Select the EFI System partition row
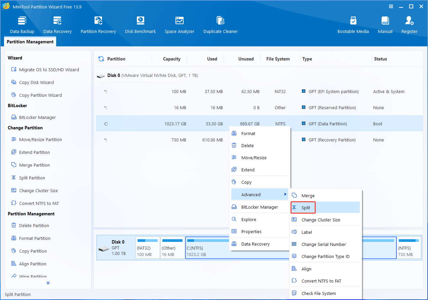Image resolution: width=428 pixels, height=300 pixels. click(x=259, y=91)
